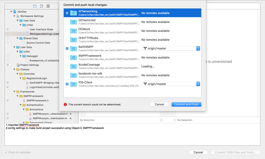Image resolution: width=265 pixels, height=159 pixels.
Task: Check the WorkspaceSettings.xcsettings file checkbox
Action: (x=8, y=34)
